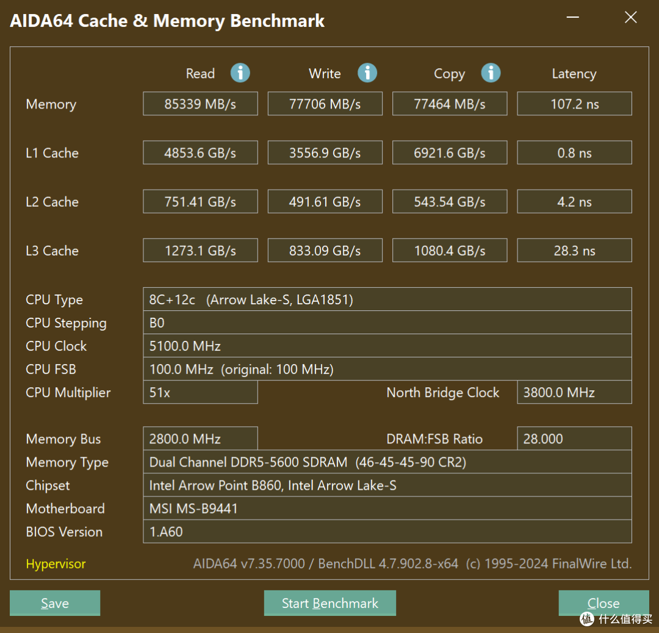
Task: Click L1 Cache Read 4853.6 GB/s
Action: 200,152
